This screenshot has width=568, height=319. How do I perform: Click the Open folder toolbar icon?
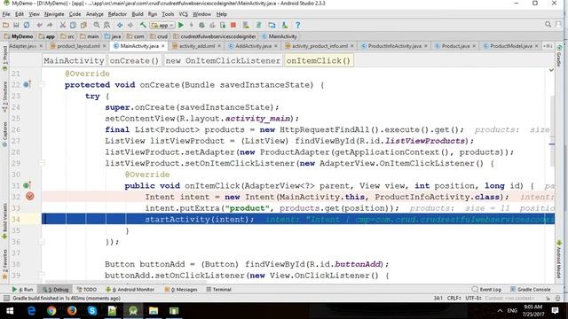point(5,25)
